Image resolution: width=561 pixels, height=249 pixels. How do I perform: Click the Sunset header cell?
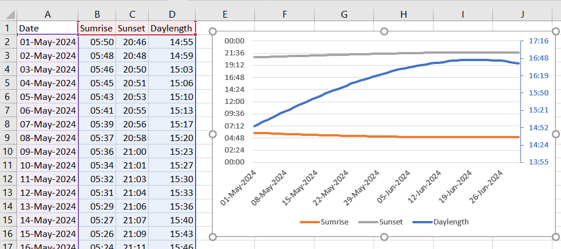132,28
